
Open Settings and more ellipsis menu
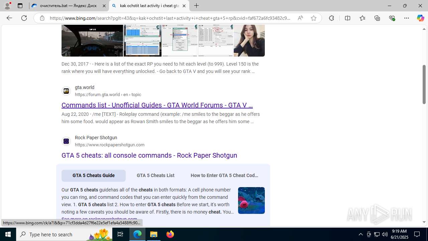pyautogui.click(x=406, y=18)
